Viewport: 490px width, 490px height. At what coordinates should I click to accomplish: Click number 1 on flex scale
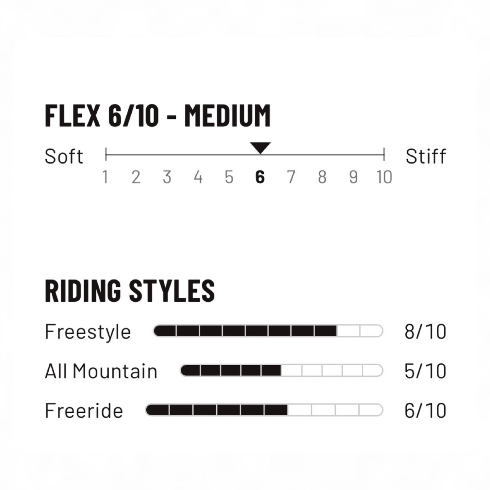pyautogui.click(x=105, y=177)
